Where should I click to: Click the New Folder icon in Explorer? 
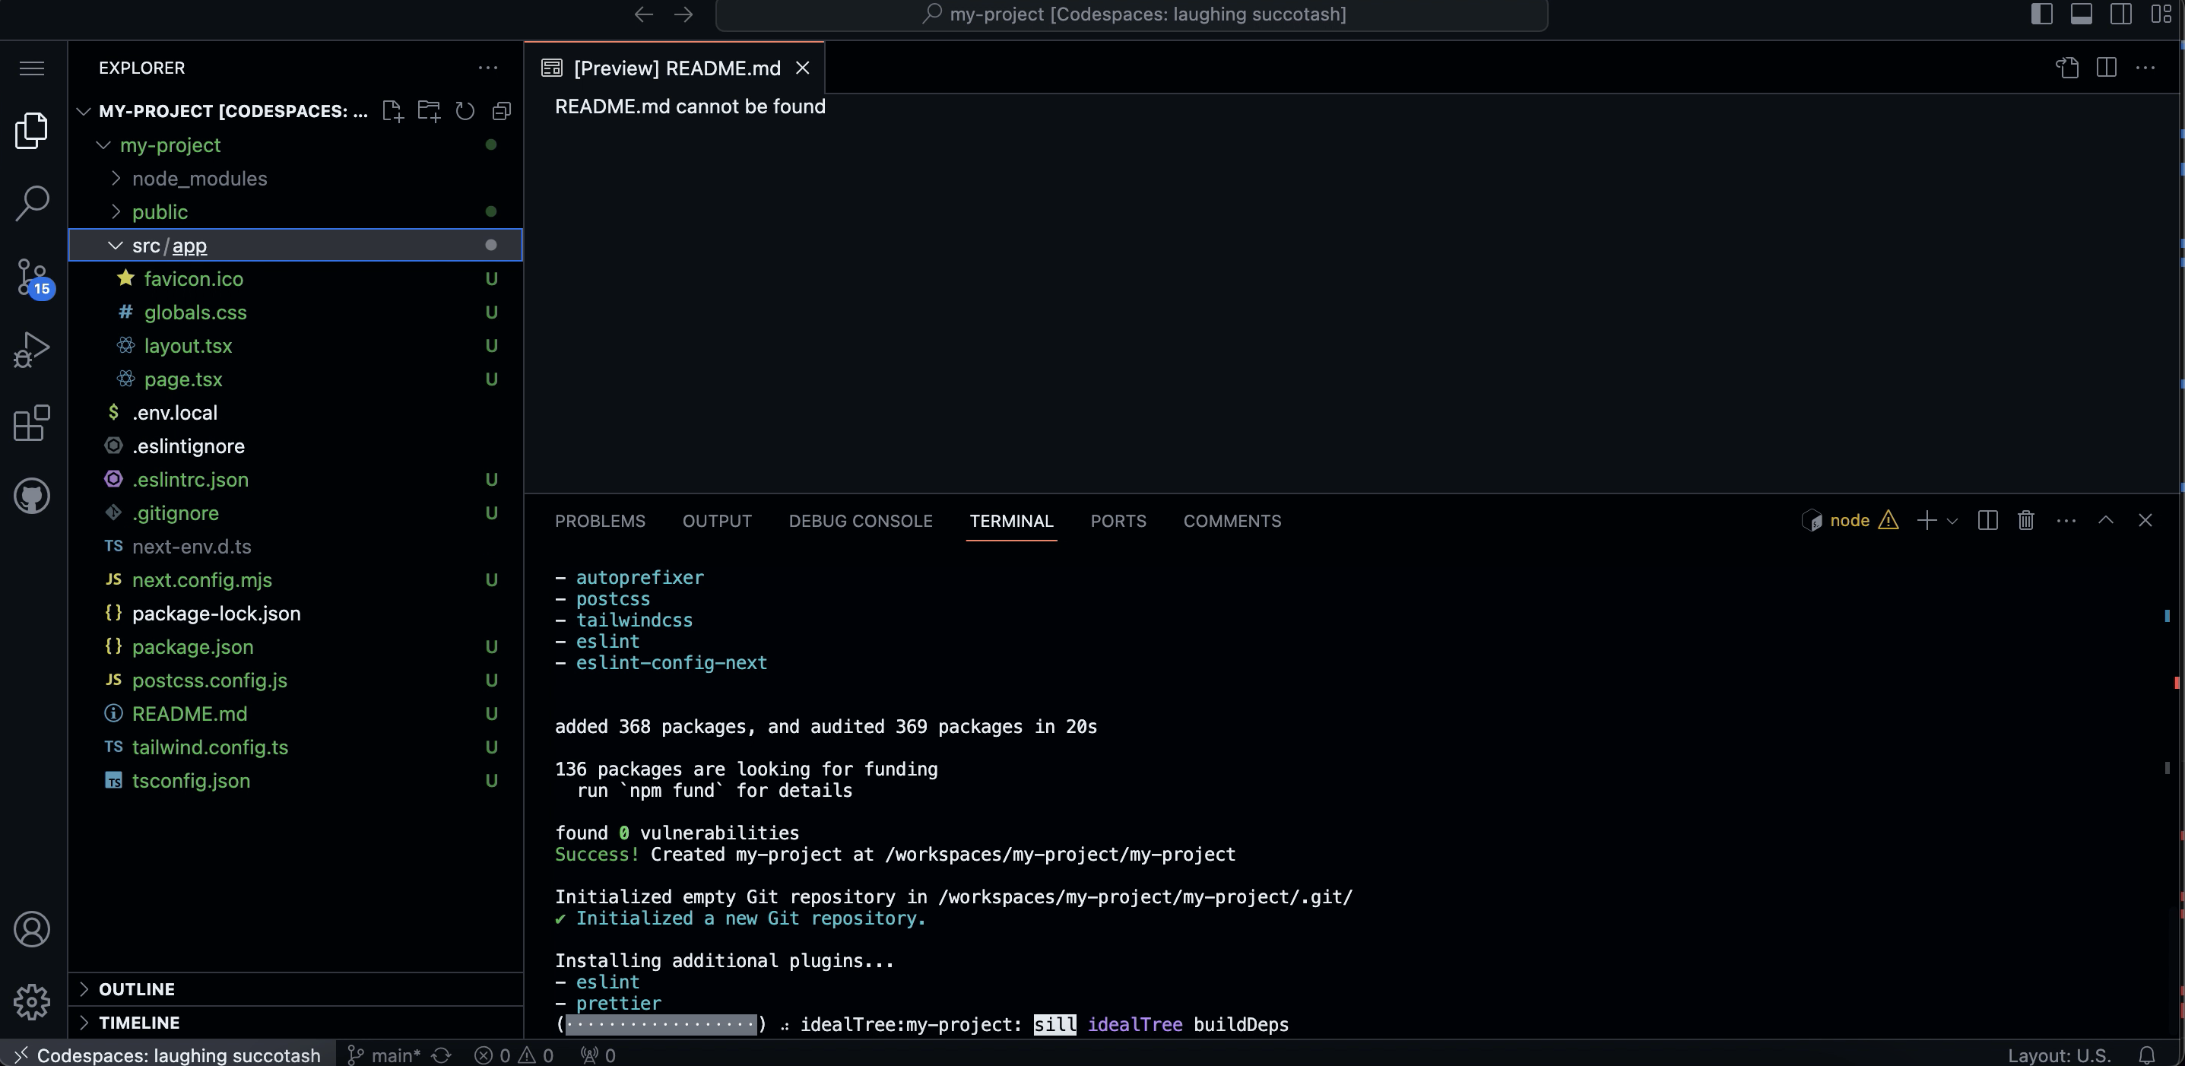coord(430,111)
